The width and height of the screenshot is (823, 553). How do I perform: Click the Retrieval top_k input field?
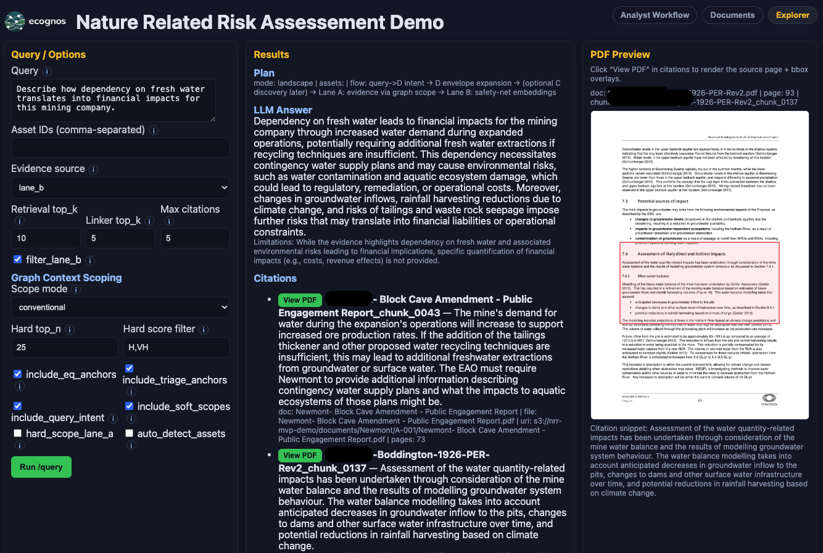tap(46, 238)
